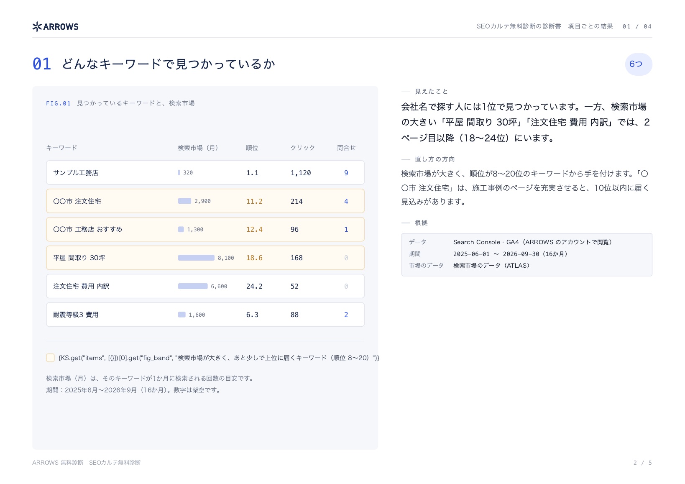
Task: Click the rank value "24.2"
Action: point(254,286)
